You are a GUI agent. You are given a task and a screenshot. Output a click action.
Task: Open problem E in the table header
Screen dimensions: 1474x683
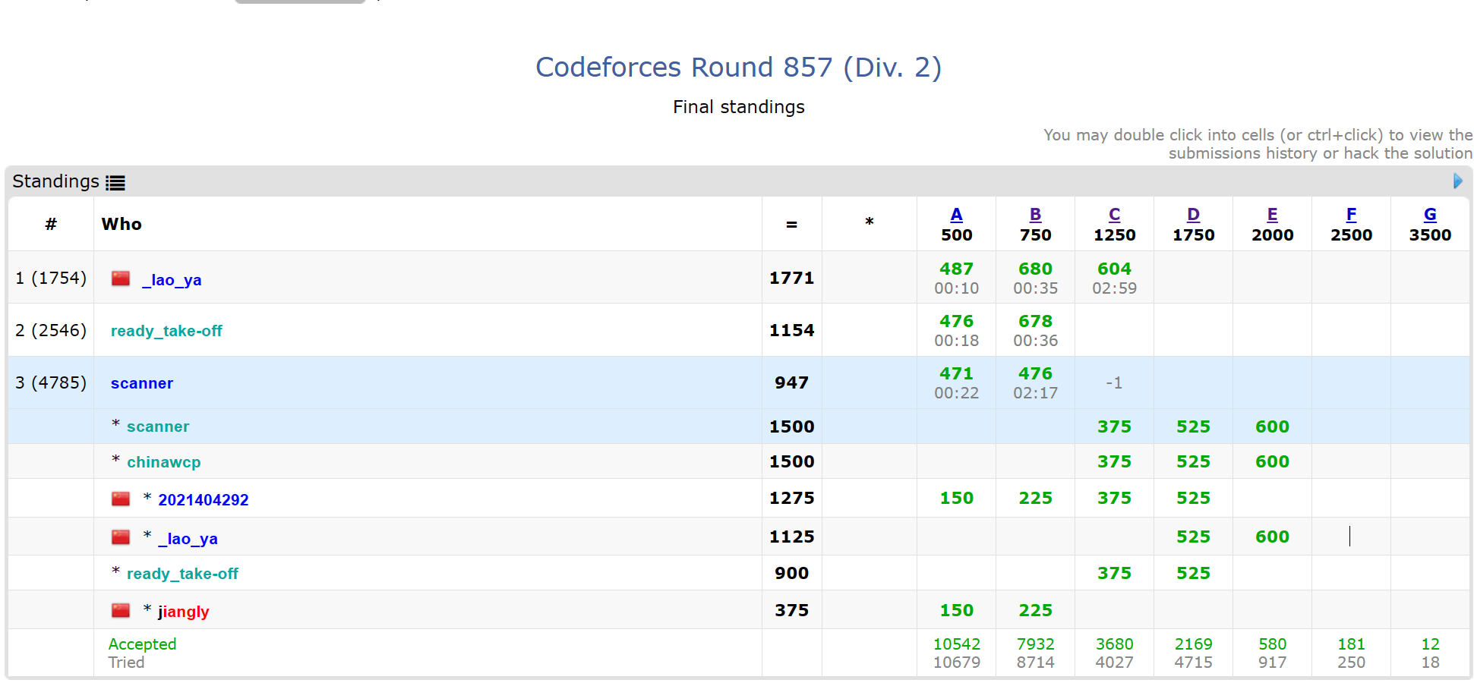click(x=1272, y=215)
